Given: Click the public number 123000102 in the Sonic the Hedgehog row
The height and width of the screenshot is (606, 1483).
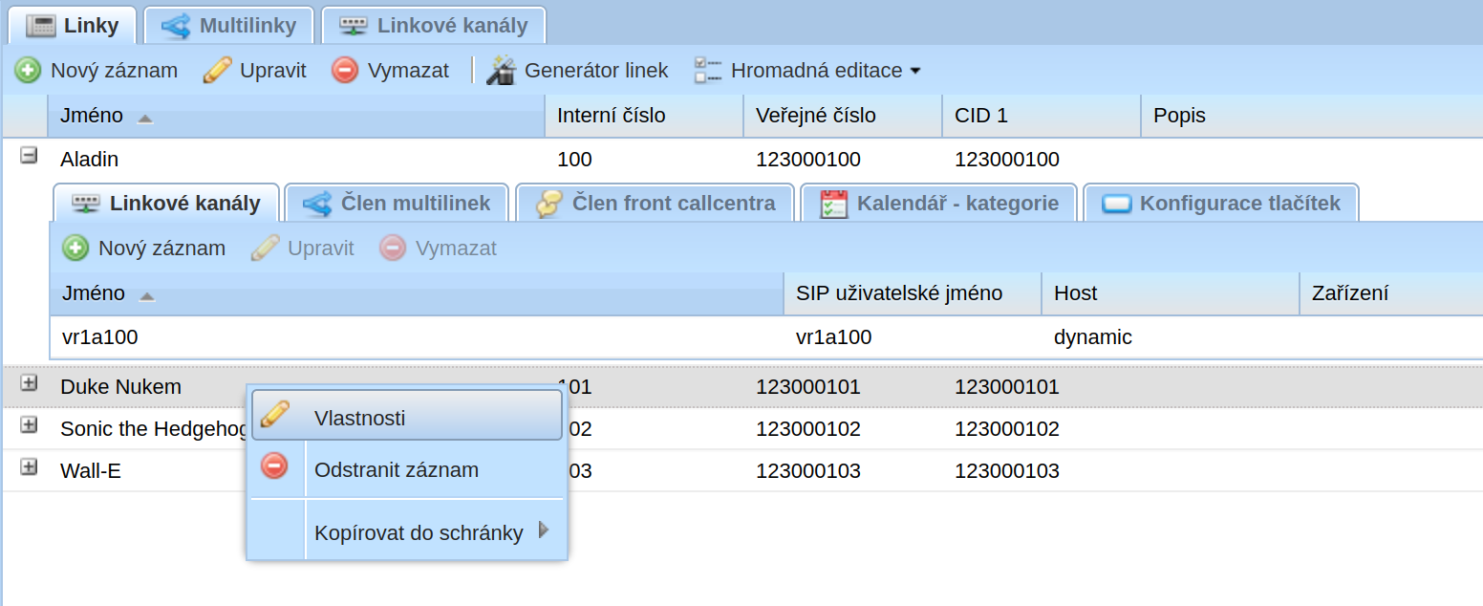Looking at the screenshot, I should click(808, 429).
